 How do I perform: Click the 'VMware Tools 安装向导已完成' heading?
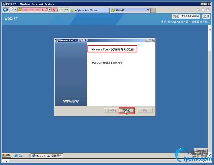coord(112,49)
